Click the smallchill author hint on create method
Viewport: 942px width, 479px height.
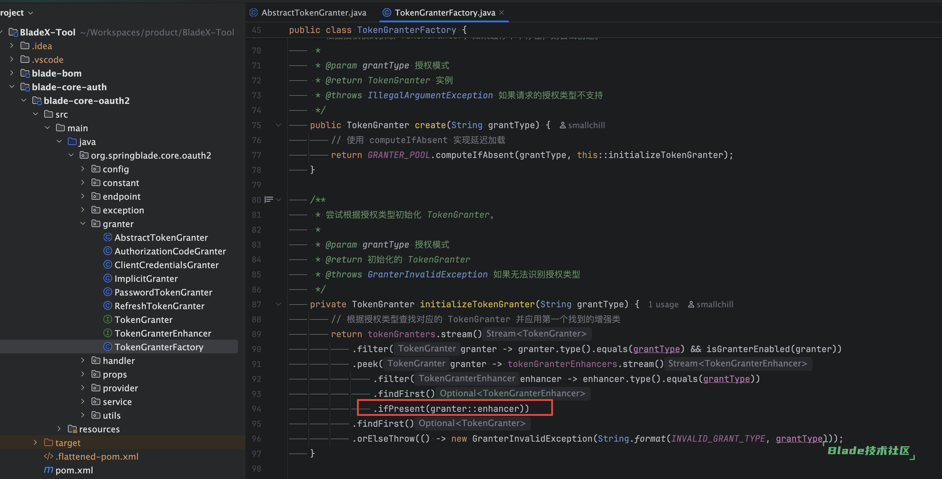pyautogui.click(x=582, y=125)
